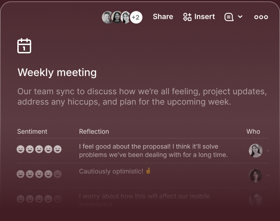Image resolution: width=280 pixels, height=221 pixels.
Task: Select the third smiley on the second sentiment row
Action: tap(39, 174)
